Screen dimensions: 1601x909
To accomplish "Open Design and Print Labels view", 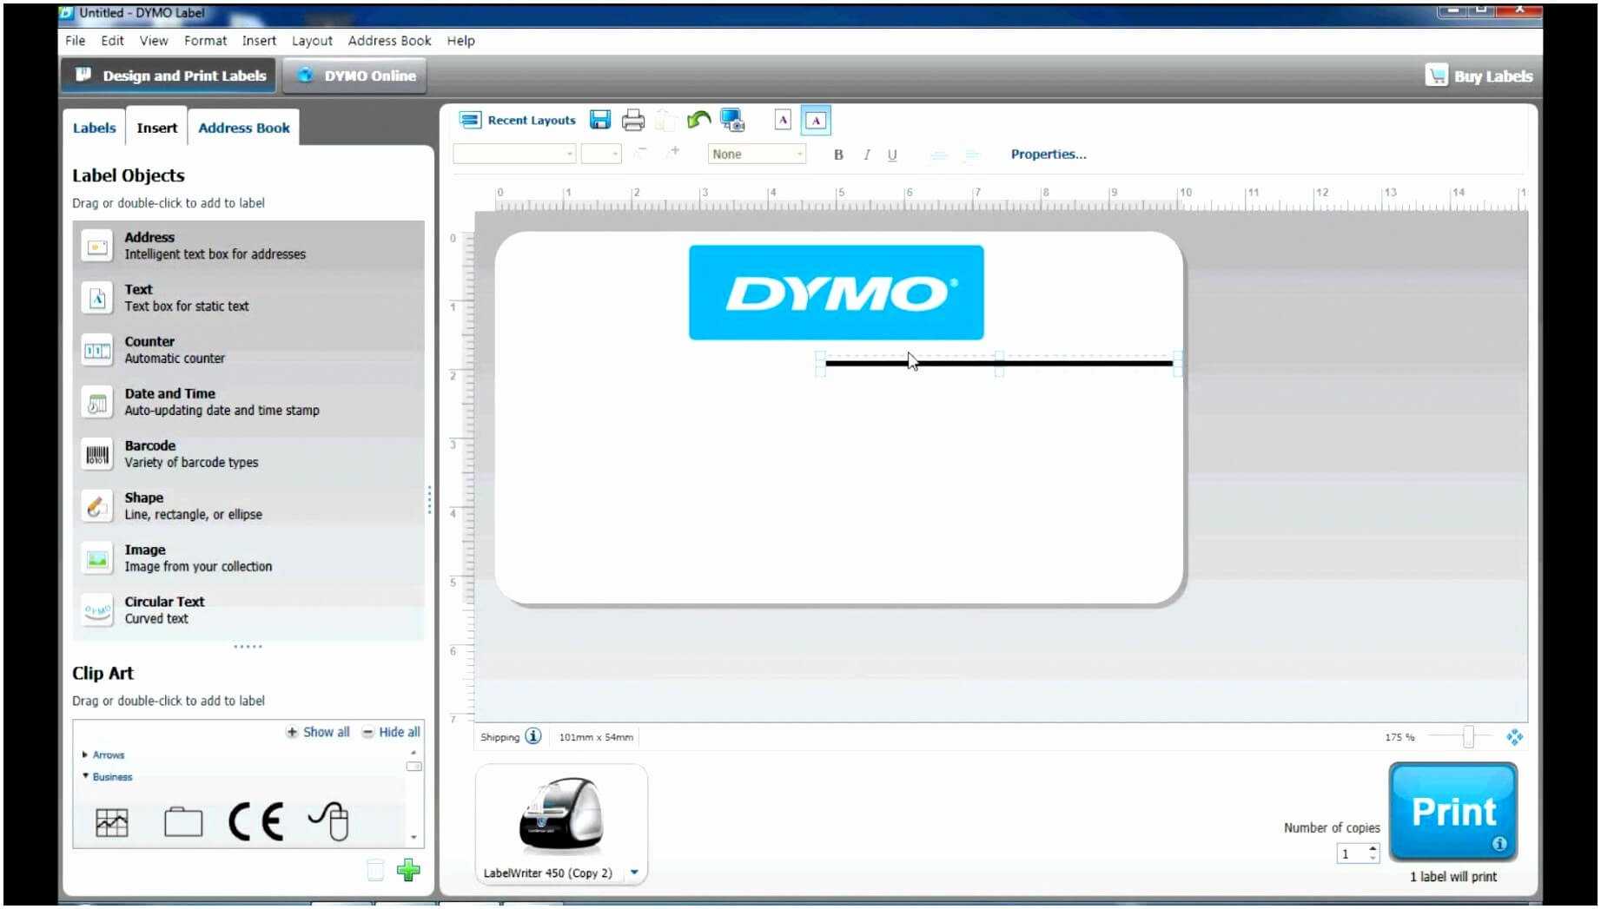I will 169,76.
